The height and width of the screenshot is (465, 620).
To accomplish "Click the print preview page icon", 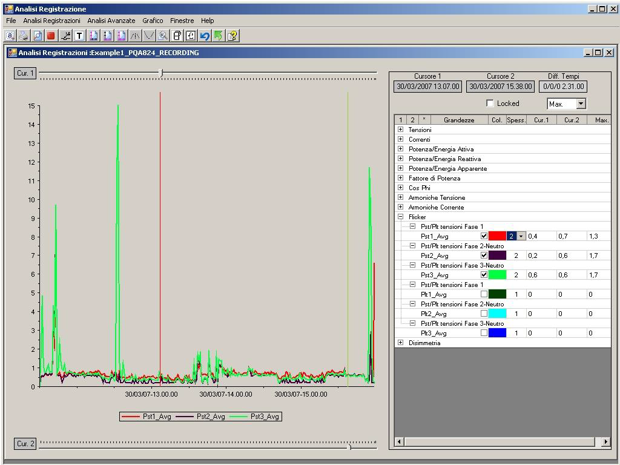I will [x=37, y=36].
